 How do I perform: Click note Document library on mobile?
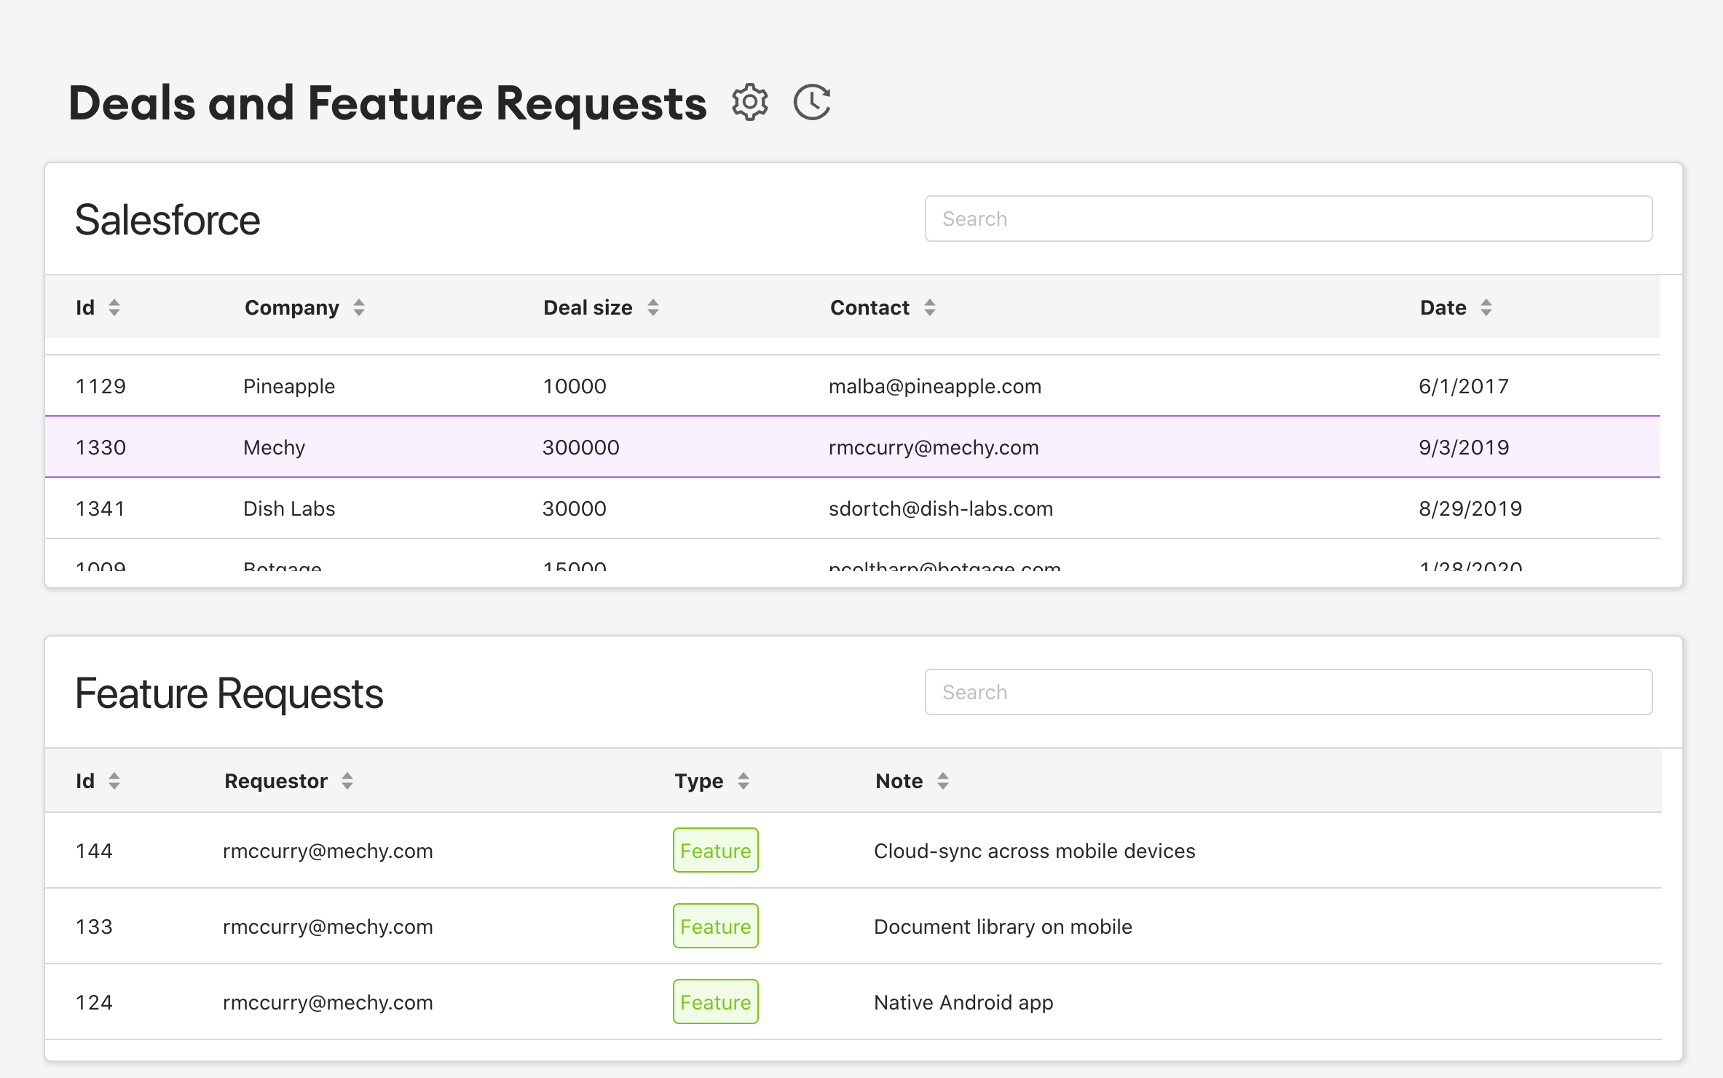[1003, 926]
